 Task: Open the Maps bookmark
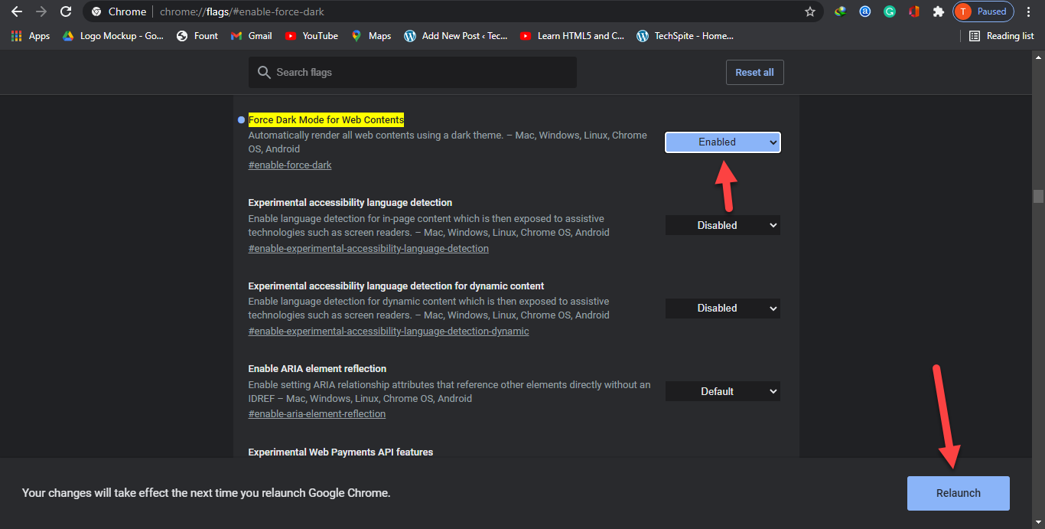[x=371, y=36]
